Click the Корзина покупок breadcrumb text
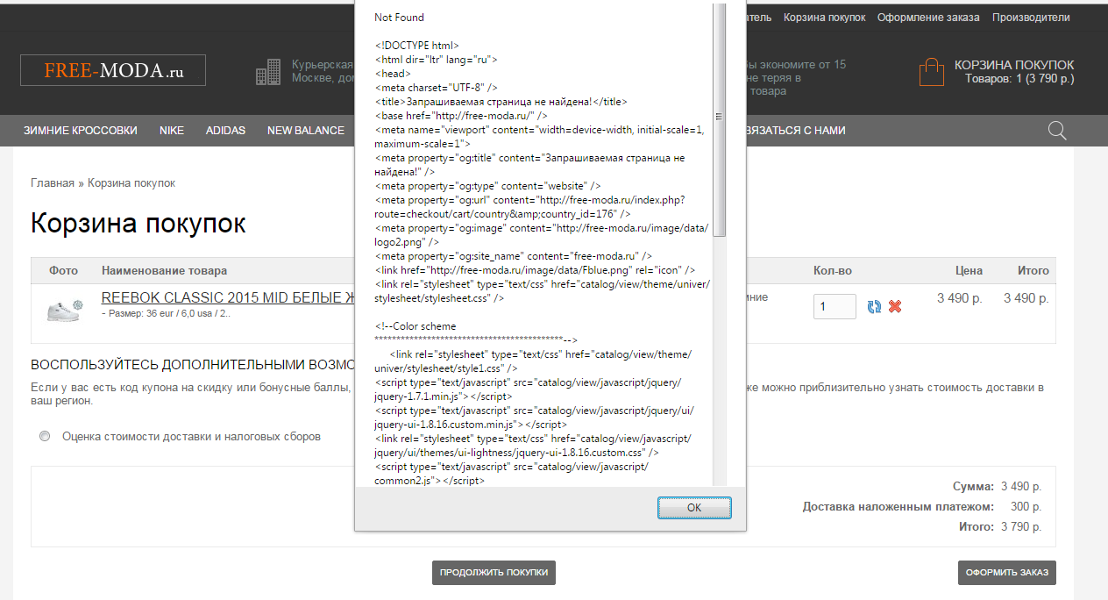This screenshot has width=1108, height=600. click(131, 183)
